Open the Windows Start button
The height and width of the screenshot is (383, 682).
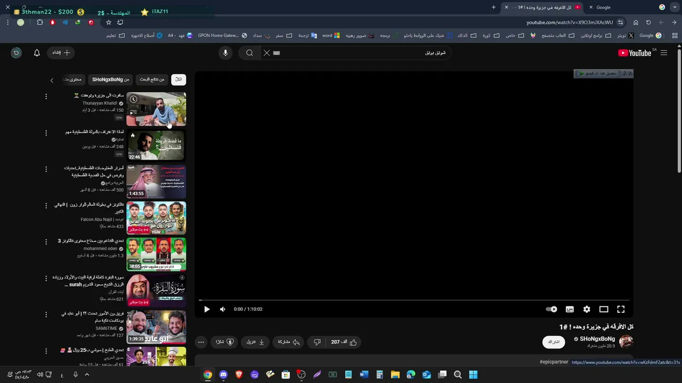[473, 374]
